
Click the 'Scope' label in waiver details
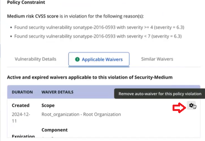[x=48, y=105]
